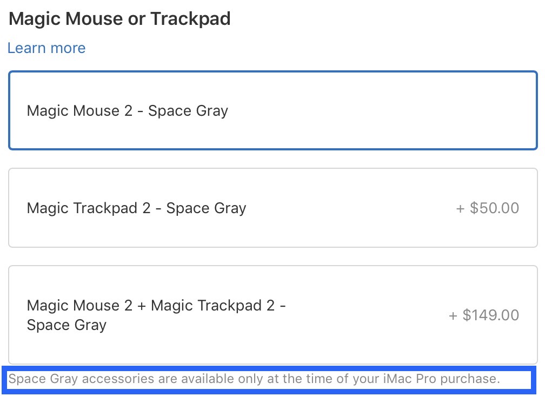Click the 'Space Gray' second line of bundle label
The width and height of the screenshot is (545, 396).
[67, 325]
